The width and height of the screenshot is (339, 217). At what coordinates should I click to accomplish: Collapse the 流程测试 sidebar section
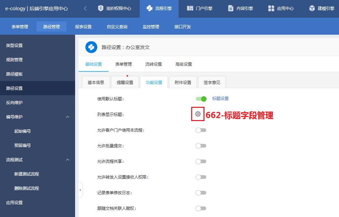[x=67, y=160]
